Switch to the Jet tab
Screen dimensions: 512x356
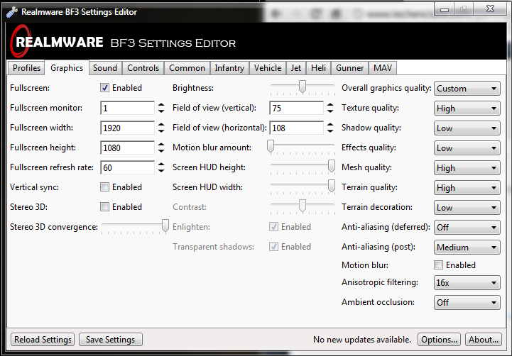pyautogui.click(x=296, y=68)
